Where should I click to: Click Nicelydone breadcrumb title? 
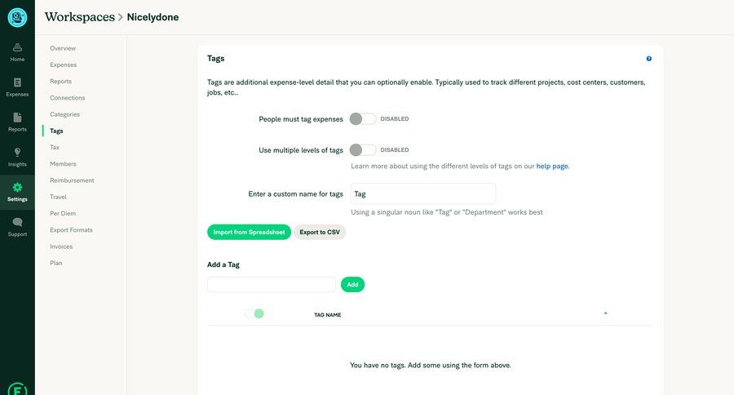153,17
